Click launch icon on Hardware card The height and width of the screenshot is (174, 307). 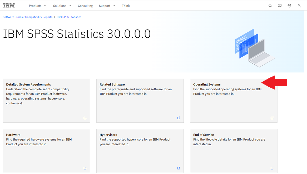click(x=85, y=168)
